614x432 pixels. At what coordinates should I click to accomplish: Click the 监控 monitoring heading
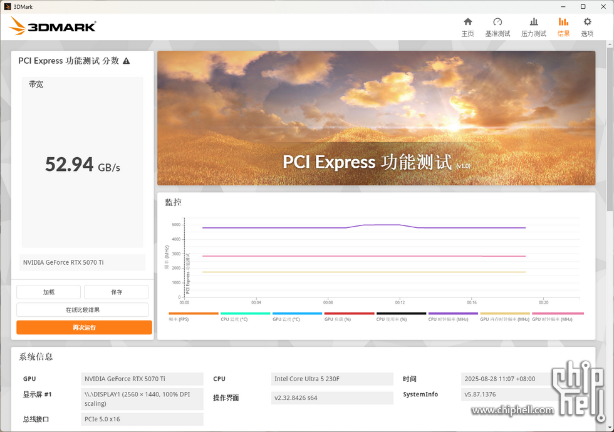tap(173, 202)
